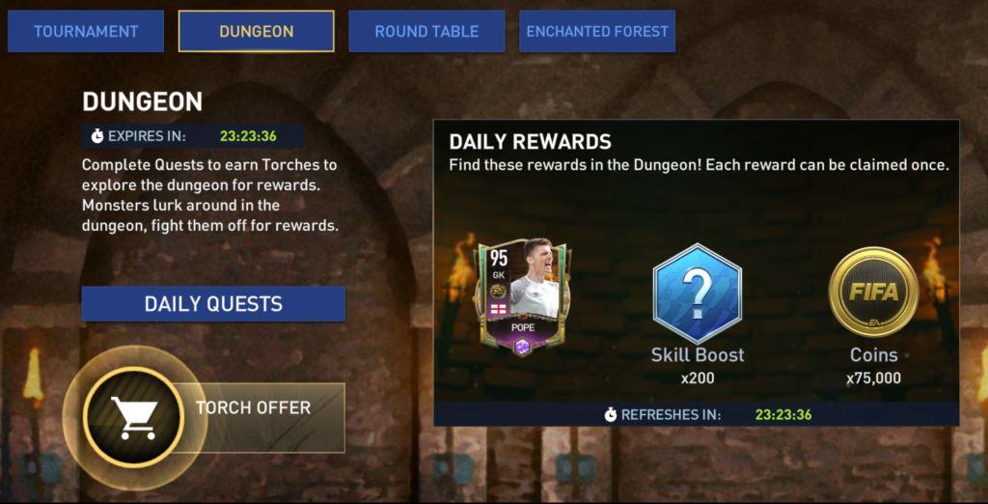
Task: Click the Dungeon title heading
Action: (x=143, y=101)
